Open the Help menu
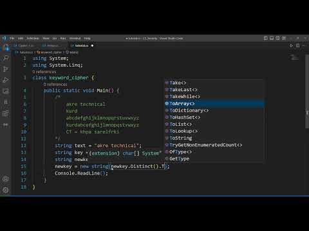This screenshot has width=309, height=231. (x=87, y=38)
